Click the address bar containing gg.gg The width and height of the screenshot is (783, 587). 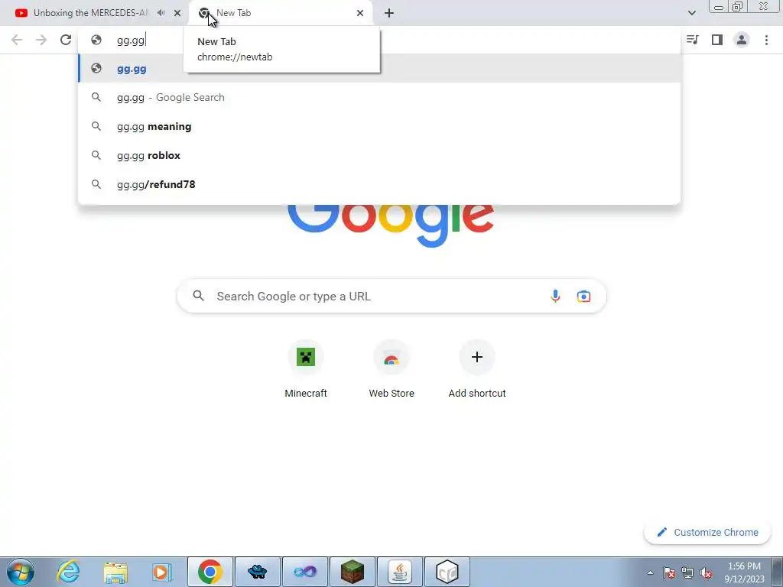[x=379, y=40]
